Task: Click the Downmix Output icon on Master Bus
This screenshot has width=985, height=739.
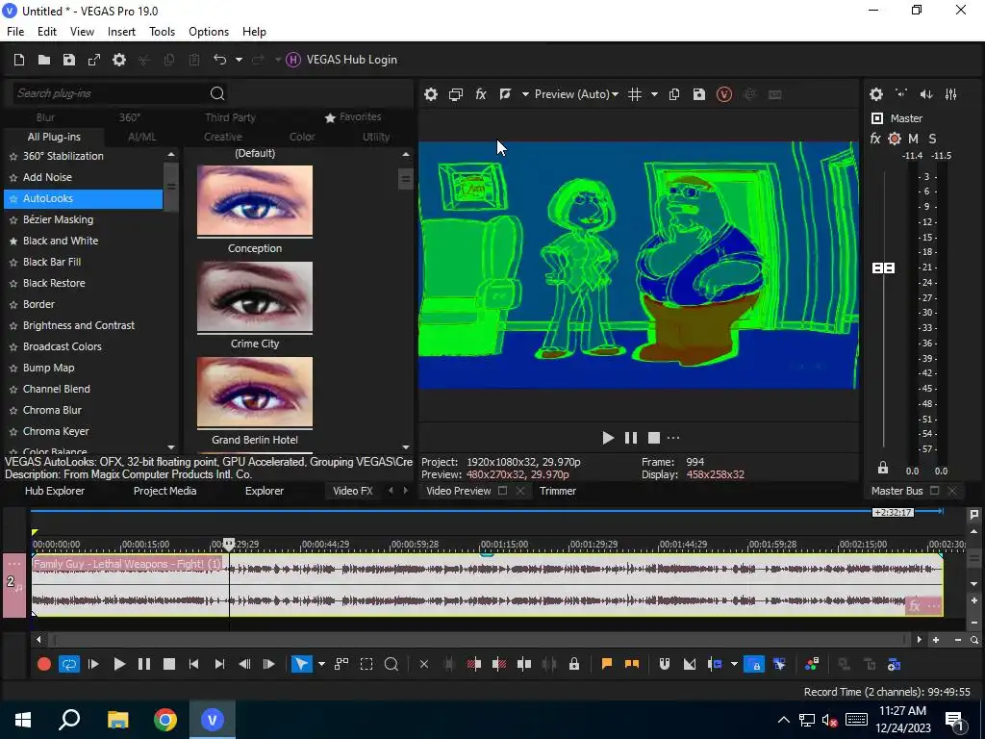Action: [x=901, y=93]
